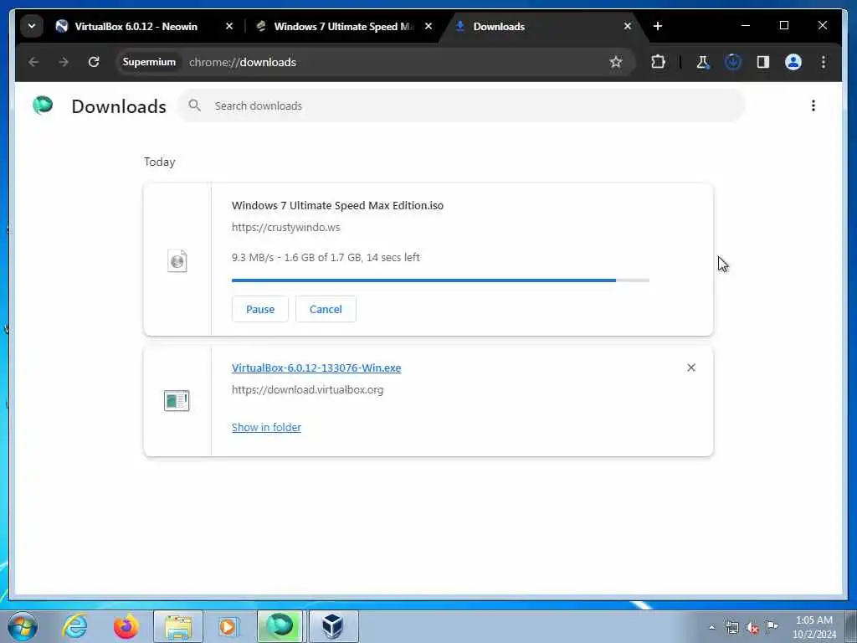Open the profile avatar menu
Screen dimensions: 857x643
793,62
